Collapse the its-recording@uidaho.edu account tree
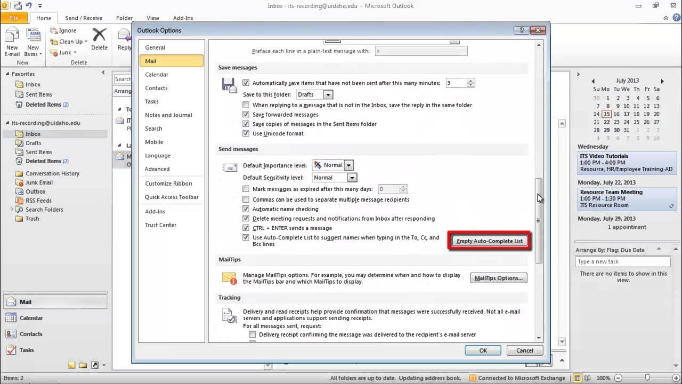 [8, 123]
